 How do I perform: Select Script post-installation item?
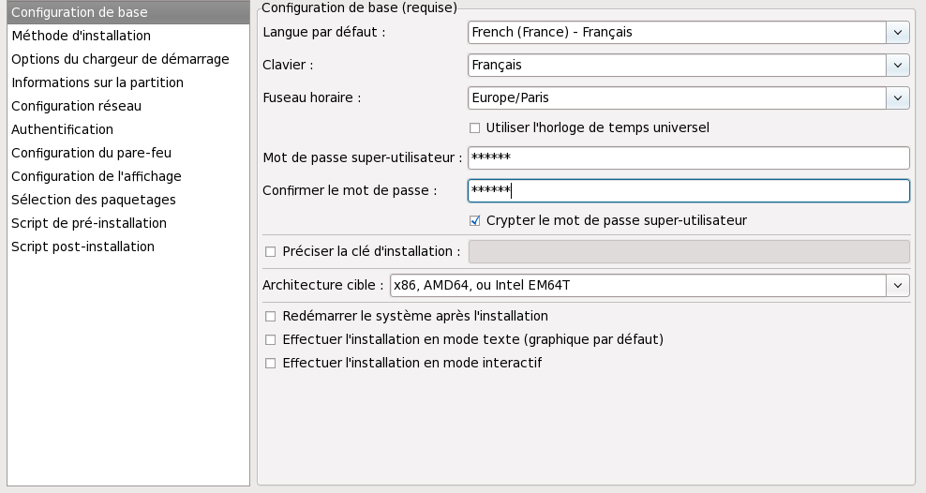tap(128, 246)
